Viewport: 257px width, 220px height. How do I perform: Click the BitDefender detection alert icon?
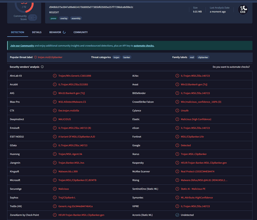pyautogui.click(x=177, y=93)
